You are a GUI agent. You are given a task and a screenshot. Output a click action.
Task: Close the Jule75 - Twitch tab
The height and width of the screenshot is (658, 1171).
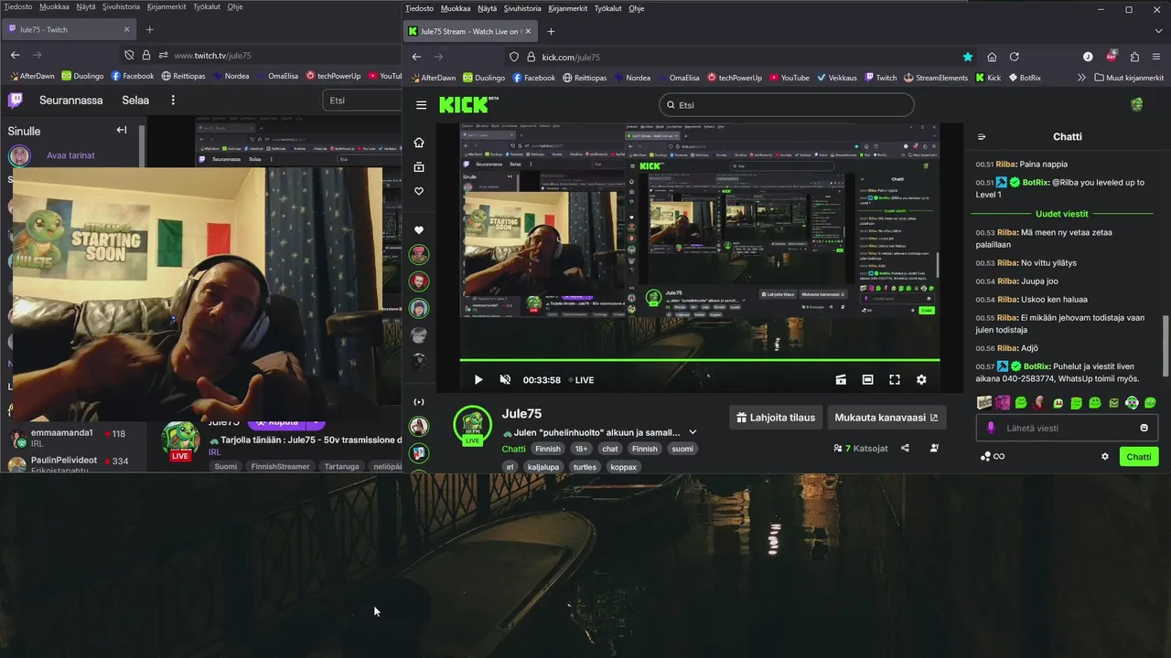click(x=127, y=29)
